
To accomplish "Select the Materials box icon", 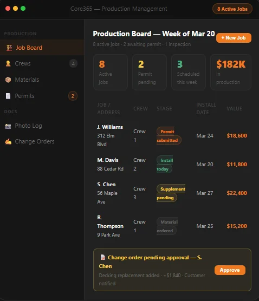I will pos(8,80).
